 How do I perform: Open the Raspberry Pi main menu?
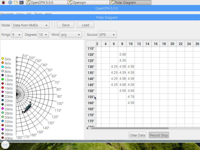[3, 3]
